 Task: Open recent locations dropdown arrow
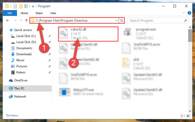21,20
